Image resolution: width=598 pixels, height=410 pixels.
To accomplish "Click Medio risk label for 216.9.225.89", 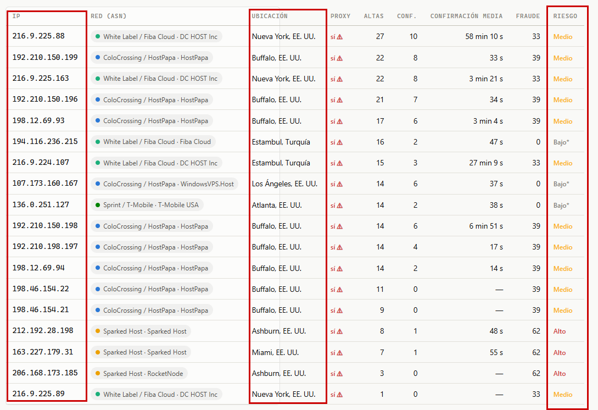I will point(563,395).
